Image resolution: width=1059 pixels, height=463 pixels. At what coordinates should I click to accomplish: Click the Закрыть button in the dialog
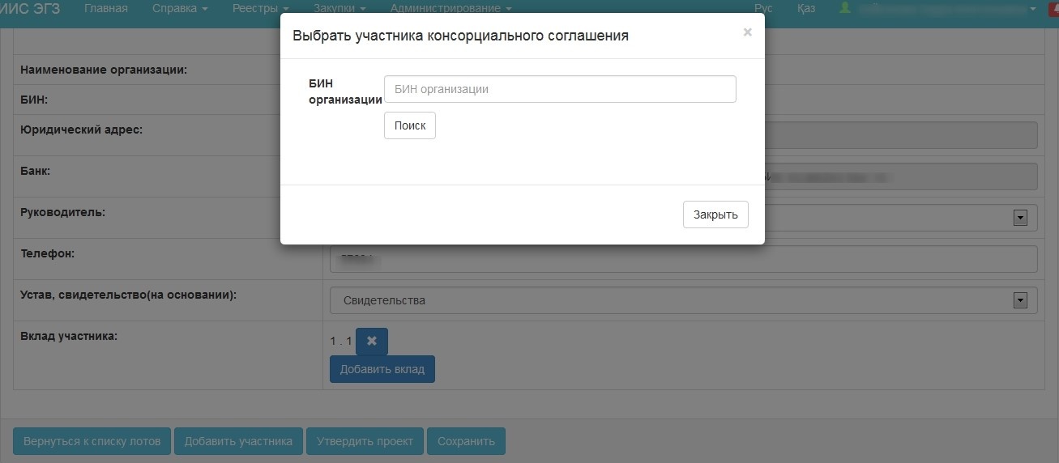(715, 215)
